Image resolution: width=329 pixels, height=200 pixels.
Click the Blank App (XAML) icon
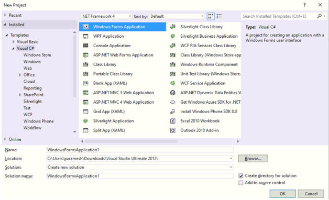pos(85,83)
